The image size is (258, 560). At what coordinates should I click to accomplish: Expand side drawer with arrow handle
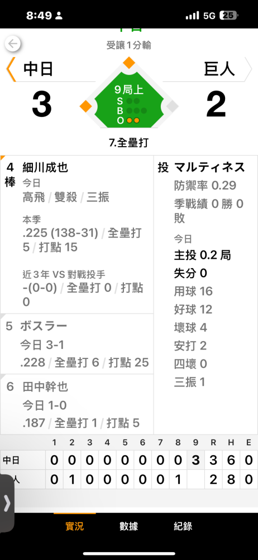pyautogui.click(x=7, y=503)
